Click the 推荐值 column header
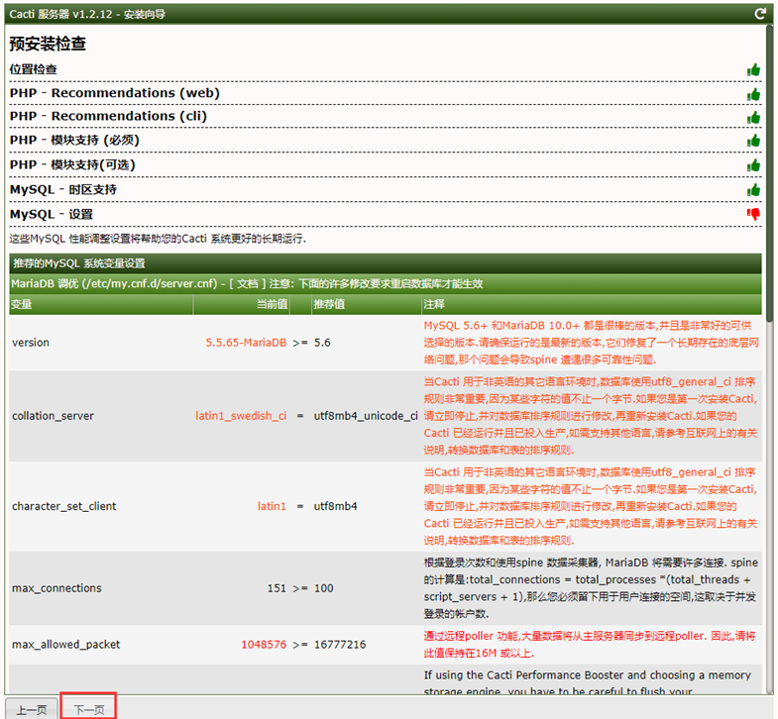 [x=366, y=304]
